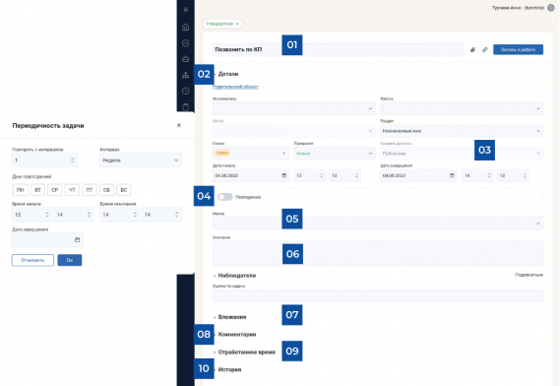Open the clock icon in sidebar
The height and width of the screenshot is (386, 560).
click(x=185, y=91)
